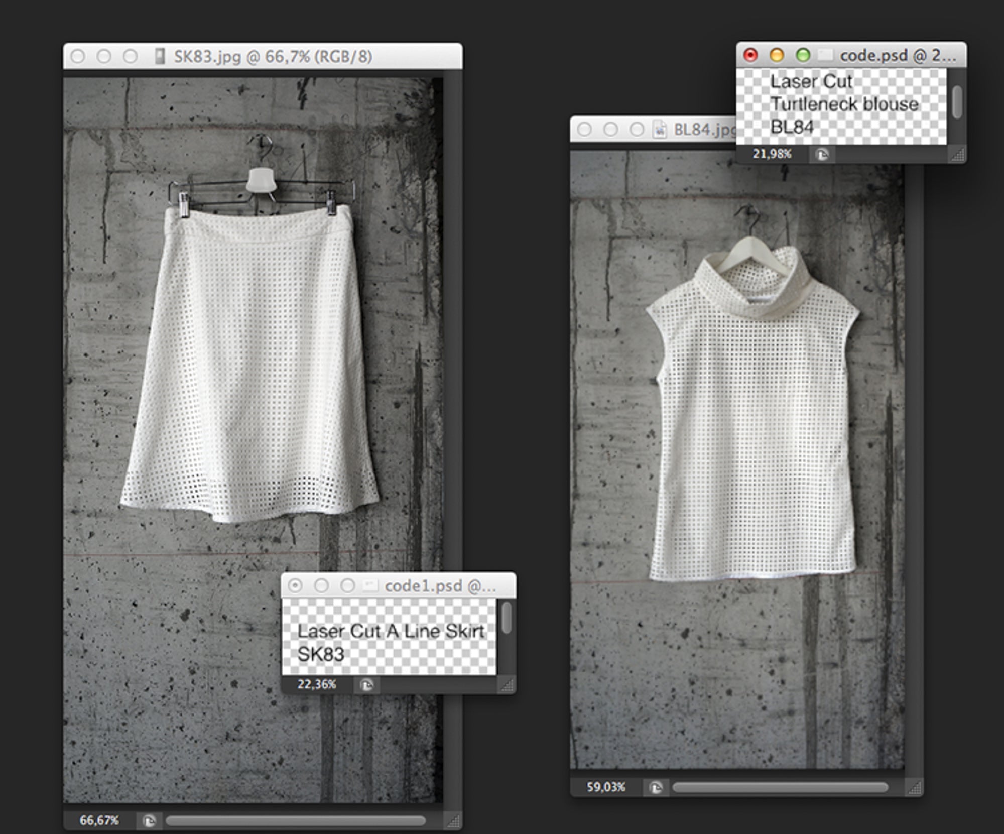Click the 21,98% zoom field in code.psd
The width and height of the screenshot is (1004, 834).
772,154
